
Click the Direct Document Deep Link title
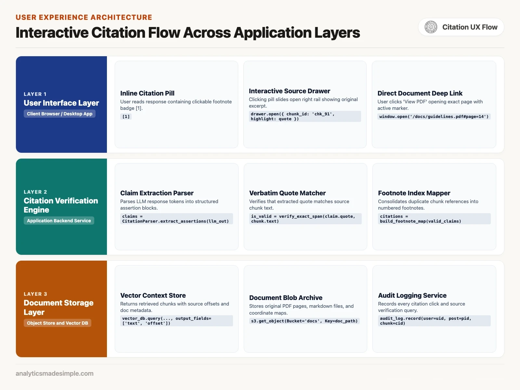(x=420, y=93)
